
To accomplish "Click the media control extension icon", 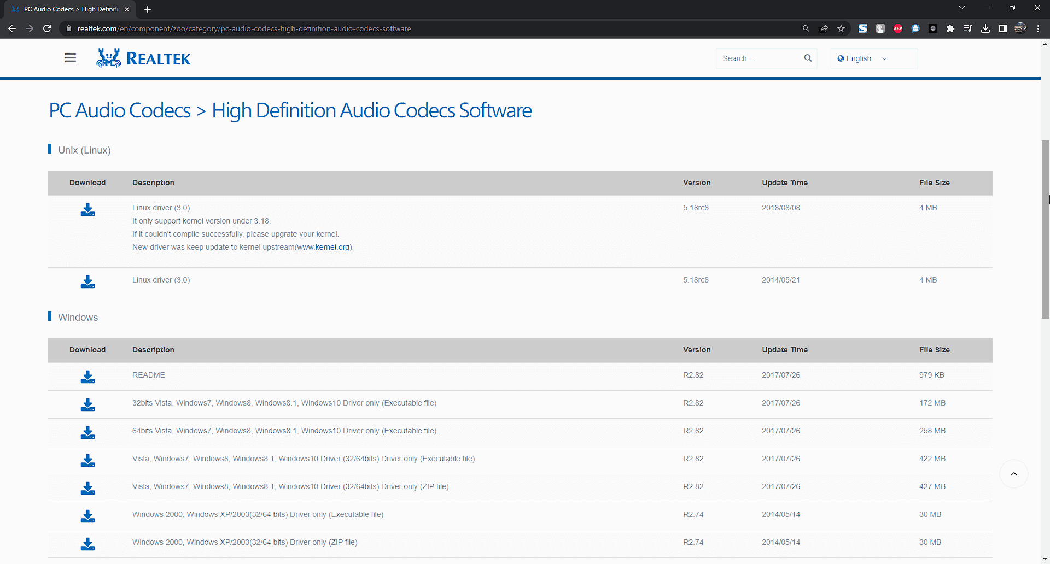I will coord(968,28).
